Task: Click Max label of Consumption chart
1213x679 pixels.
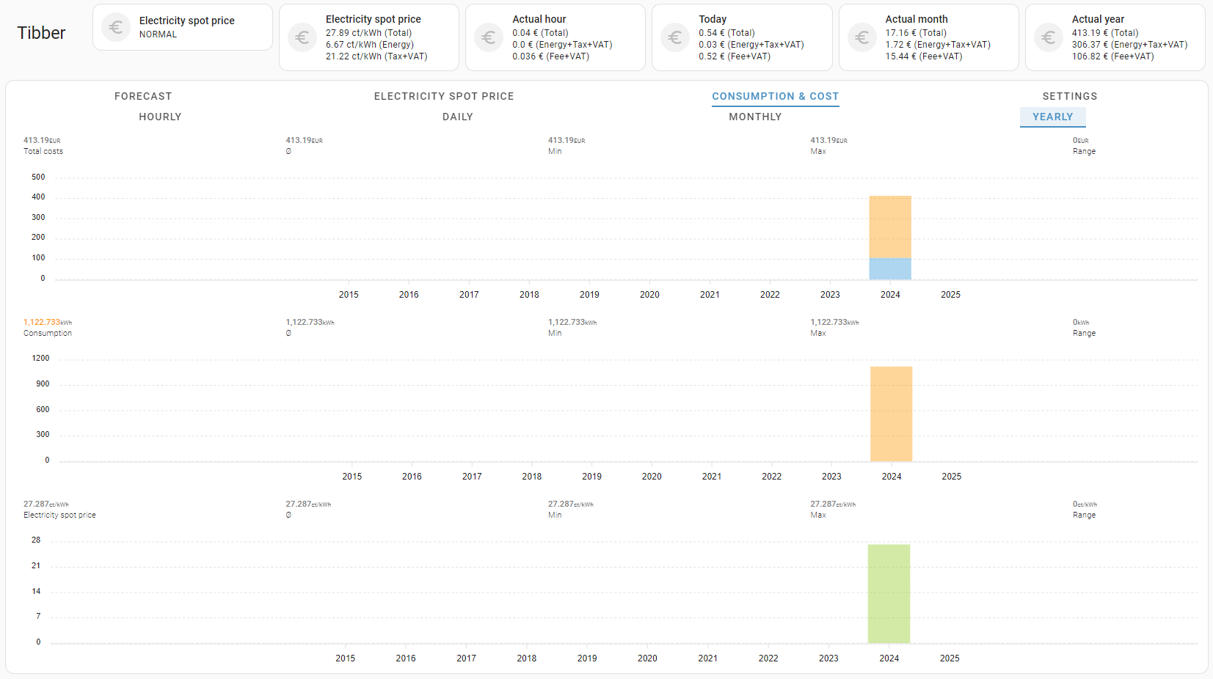Action: [x=818, y=333]
